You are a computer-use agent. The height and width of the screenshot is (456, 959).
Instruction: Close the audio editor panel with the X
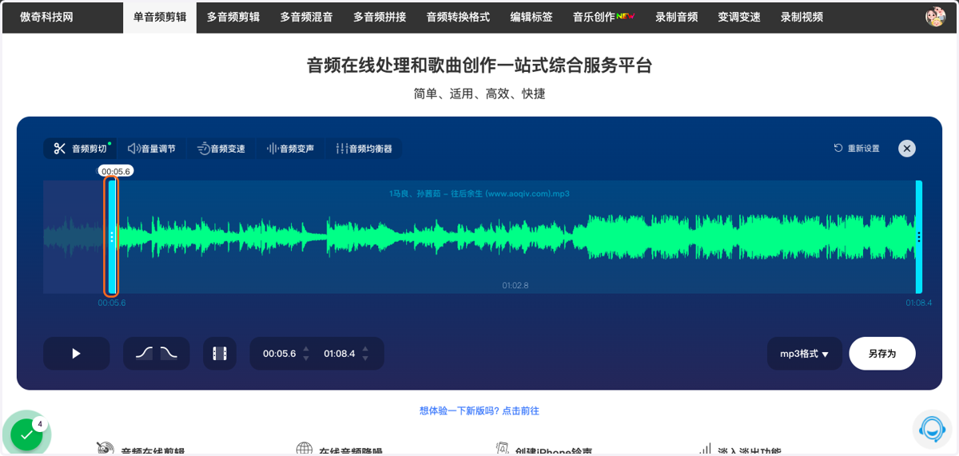(x=906, y=149)
